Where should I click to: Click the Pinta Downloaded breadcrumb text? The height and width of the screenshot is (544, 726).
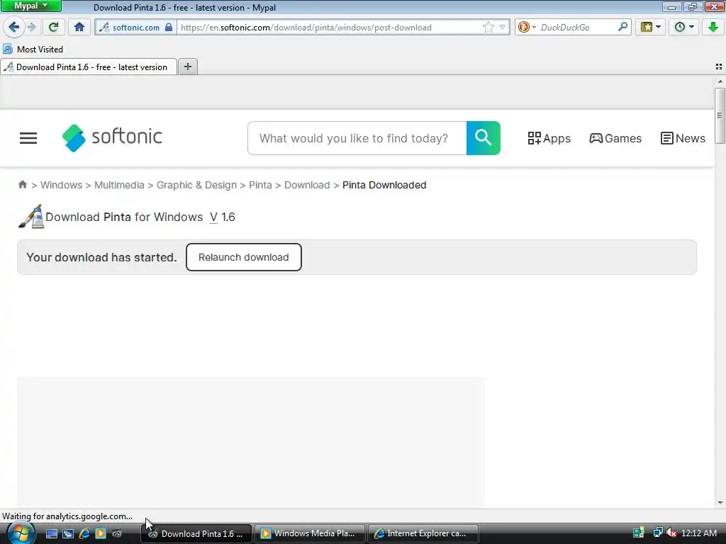tap(384, 185)
